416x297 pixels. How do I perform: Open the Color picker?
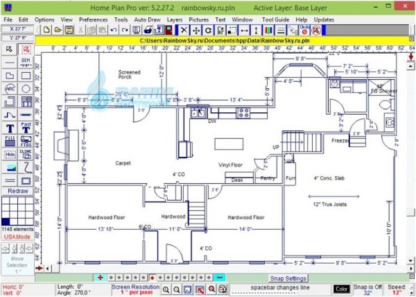coord(342,288)
